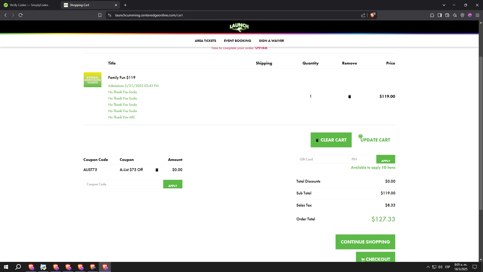Open browser profile avatar icon

click(470, 15)
